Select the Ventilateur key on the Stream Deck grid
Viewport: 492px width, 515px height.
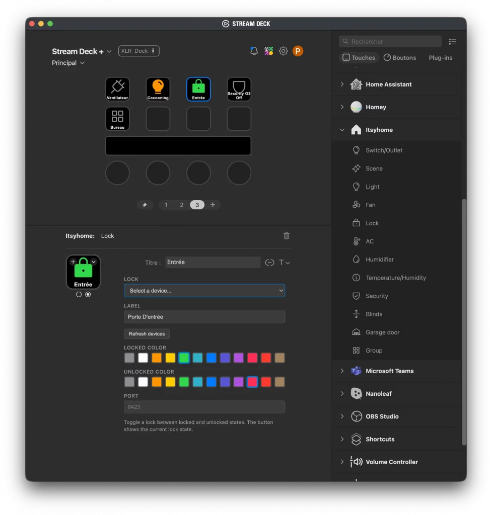coord(117,89)
